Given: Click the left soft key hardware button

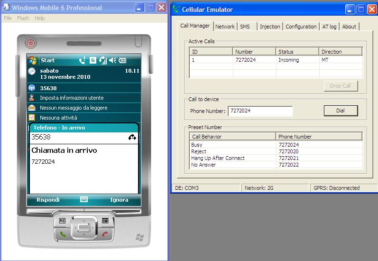Looking at the screenshot, I should point(62,221).
